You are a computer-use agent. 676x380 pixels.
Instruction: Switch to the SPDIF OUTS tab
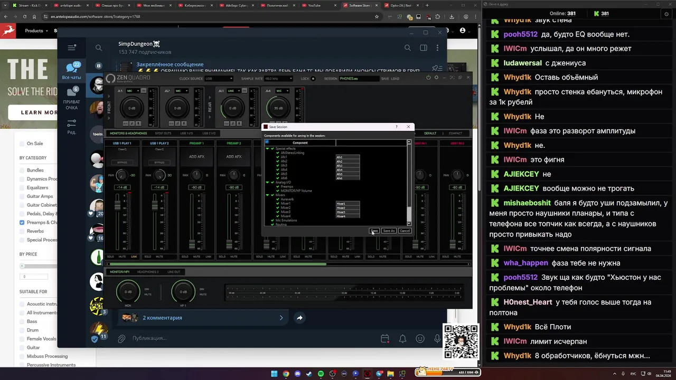pos(163,134)
